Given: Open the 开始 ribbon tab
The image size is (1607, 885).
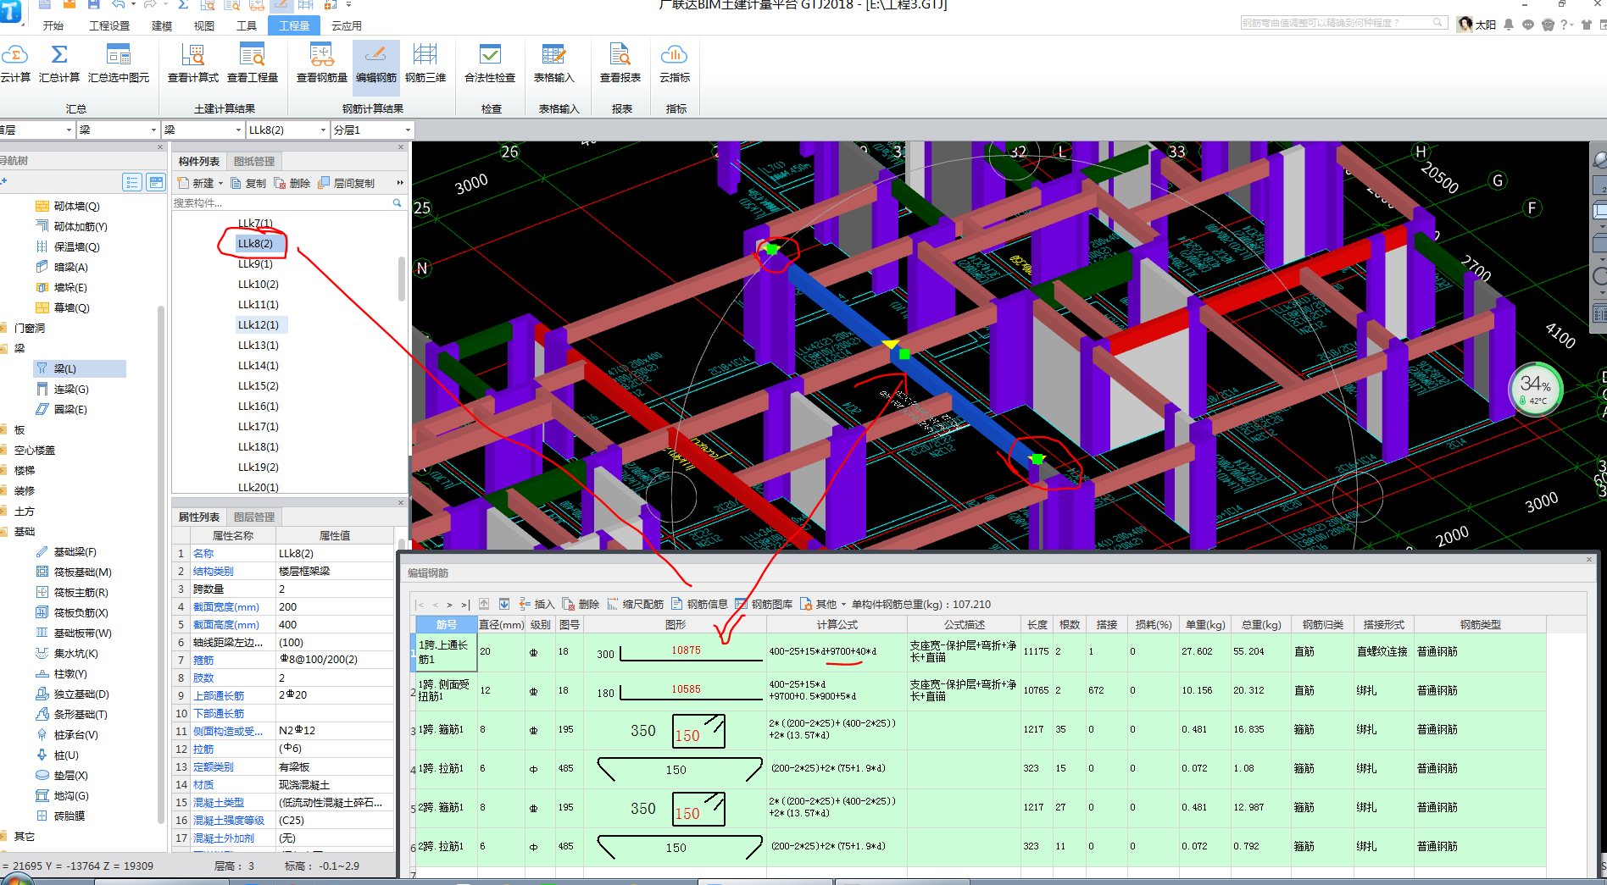Looking at the screenshot, I should click(53, 26).
